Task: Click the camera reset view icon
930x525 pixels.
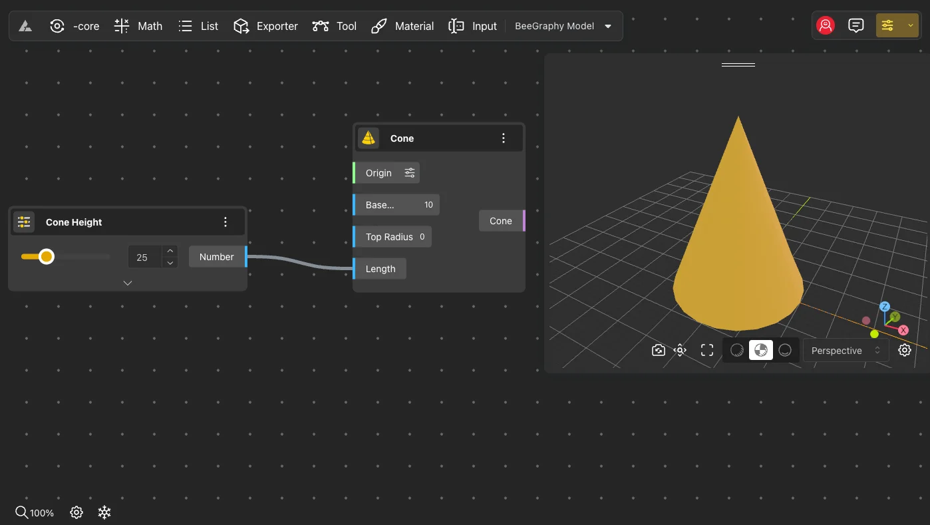Action: point(659,350)
